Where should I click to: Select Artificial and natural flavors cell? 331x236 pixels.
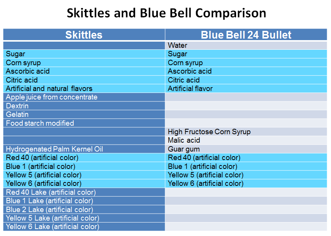[x=84, y=89]
